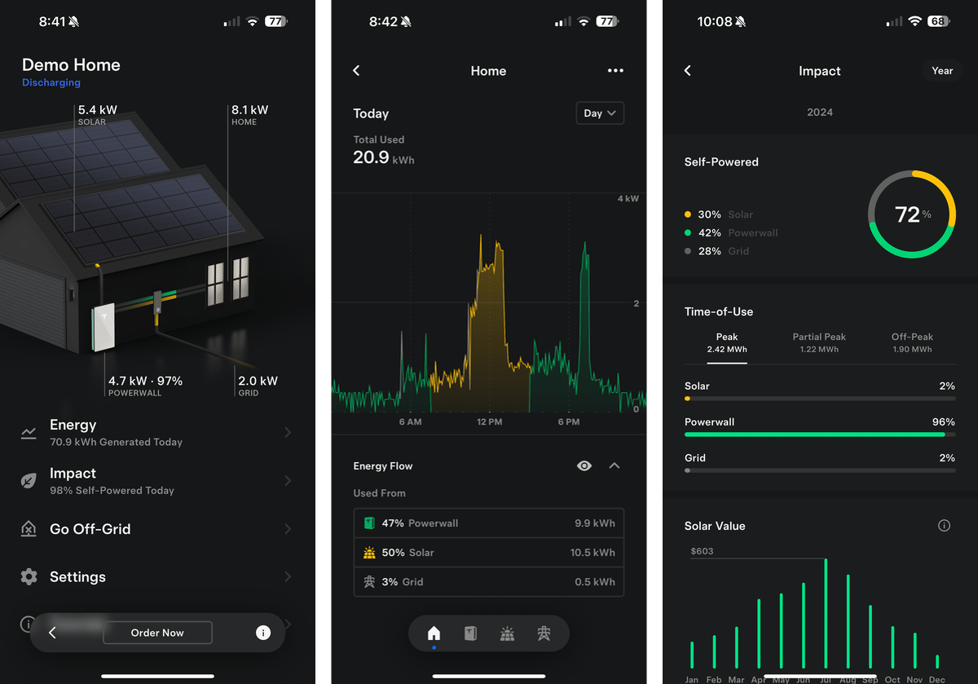This screenshot has height=684, width=978.
Task: Tap the Wi-Fi icon on the 8:41 screen
Action: coord(253,22)
